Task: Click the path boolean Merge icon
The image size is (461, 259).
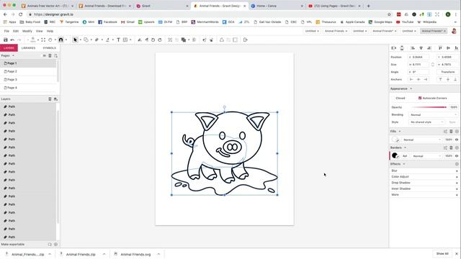Action: pos(184,40)
